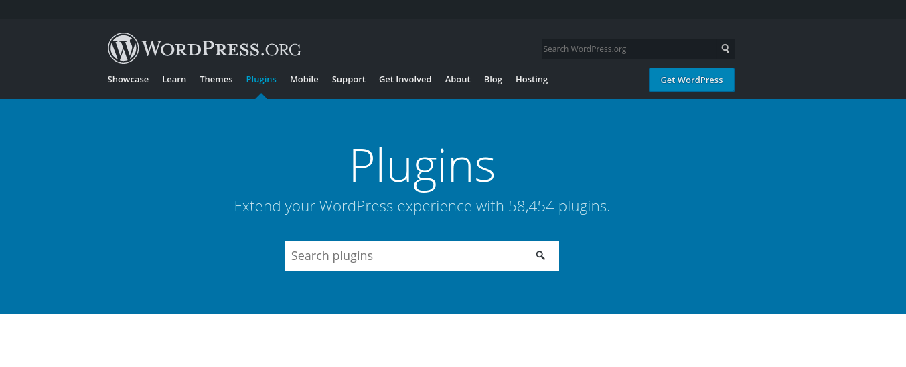Open the Hosting link

tap(532, 79)
